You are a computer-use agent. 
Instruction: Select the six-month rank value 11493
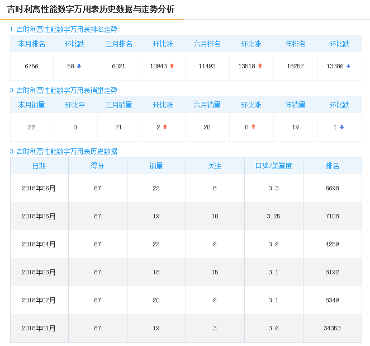(207, 66)
